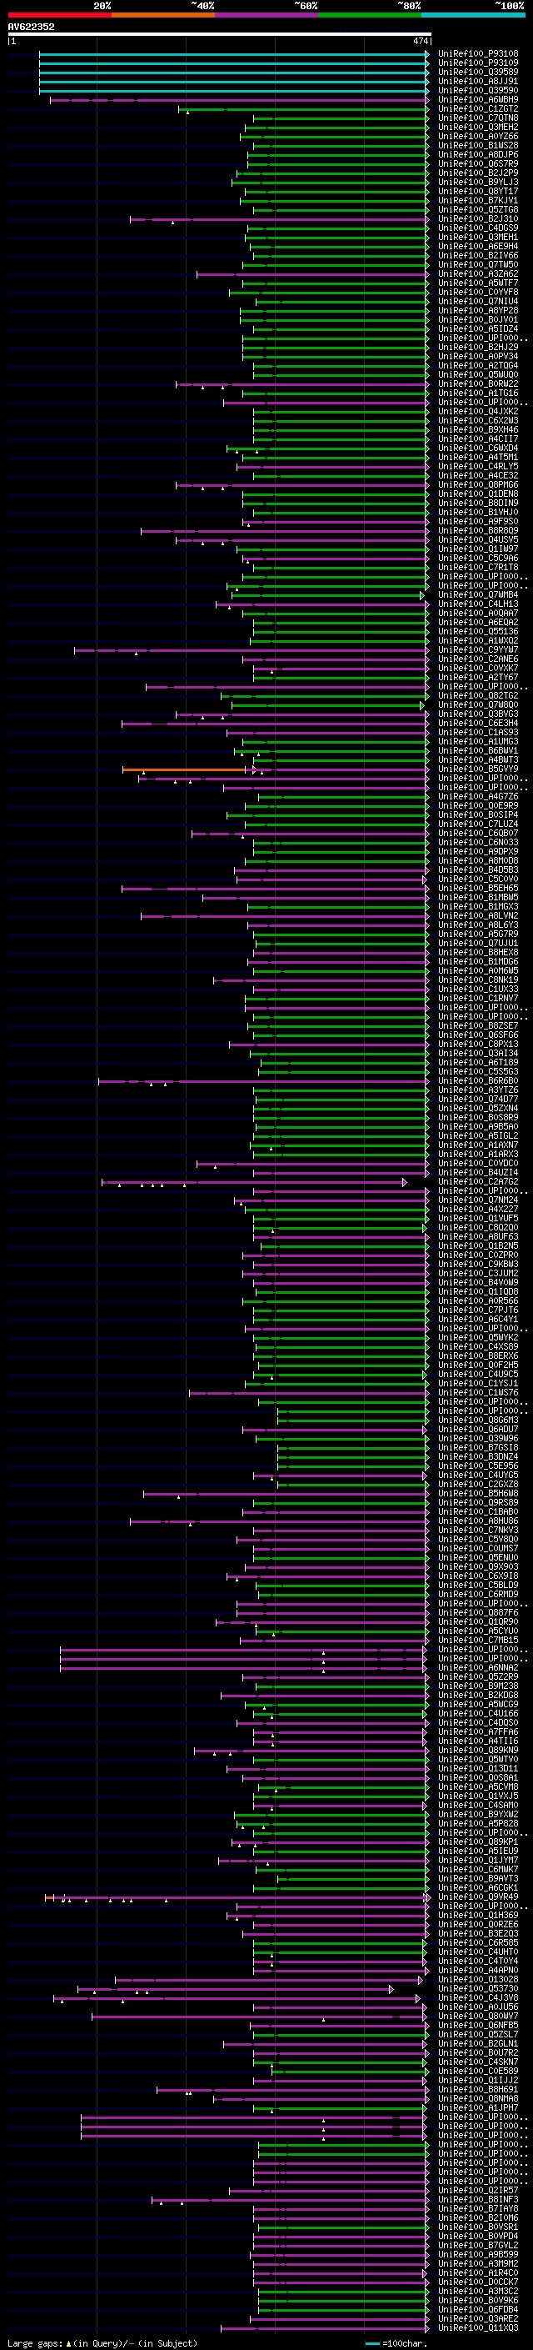Image resolution: width=533 pixels, height=2350 pixels.
Task: Select label UniRef100_C2A7G2
Action: pos(478,1181)
